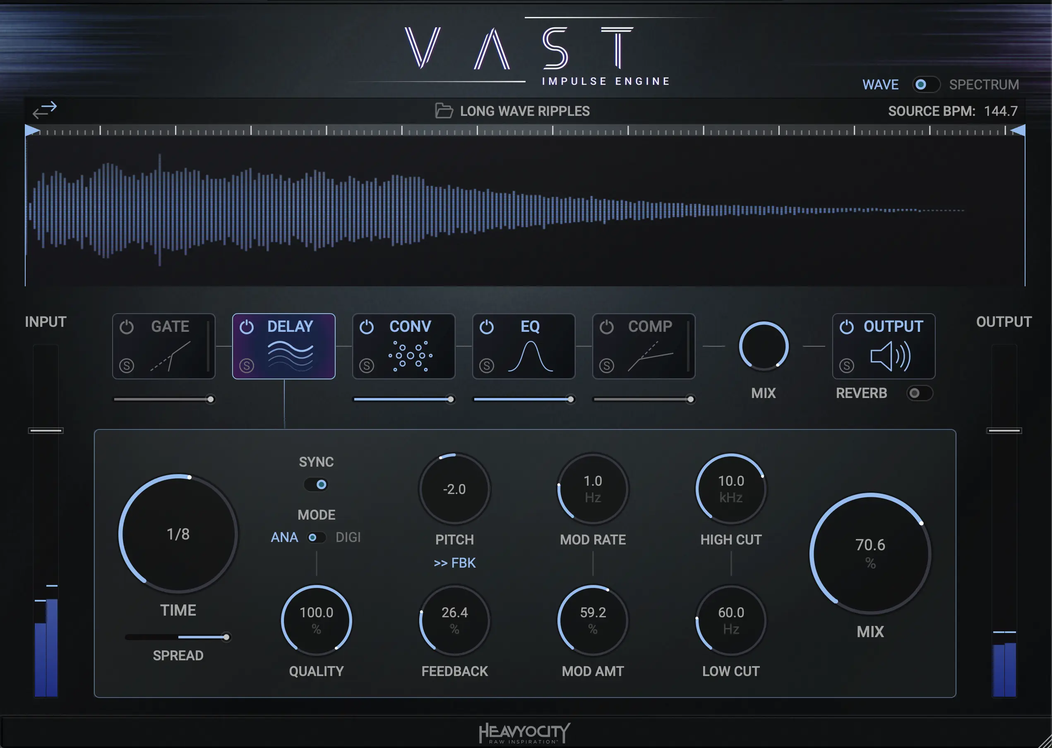Click the MOD AMT knob at 59.2 %
Screen dimensions: 1052x748
(593, 621)
